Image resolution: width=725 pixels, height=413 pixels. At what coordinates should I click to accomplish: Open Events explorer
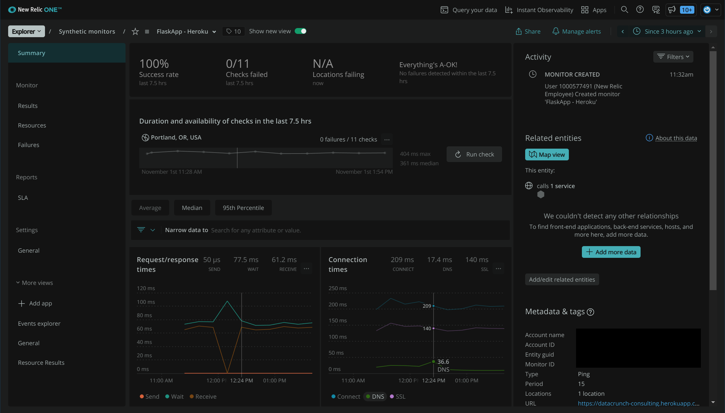click(x=39, y=323)
